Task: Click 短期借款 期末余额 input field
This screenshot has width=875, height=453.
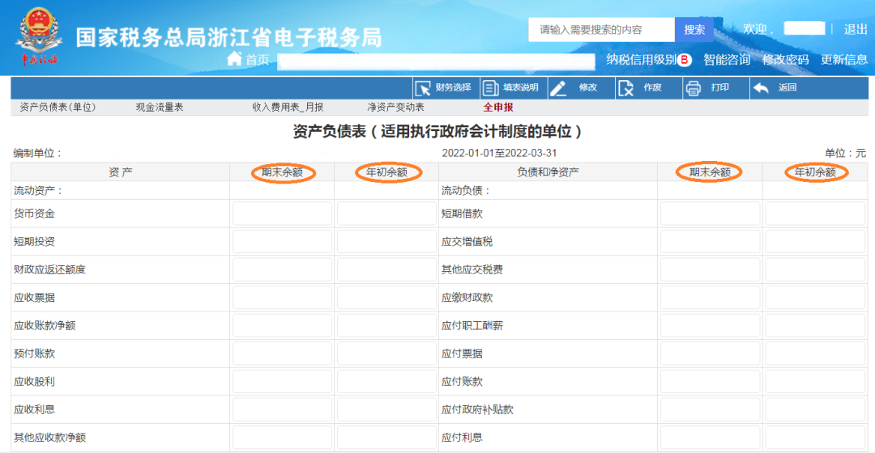Action: 711,214
